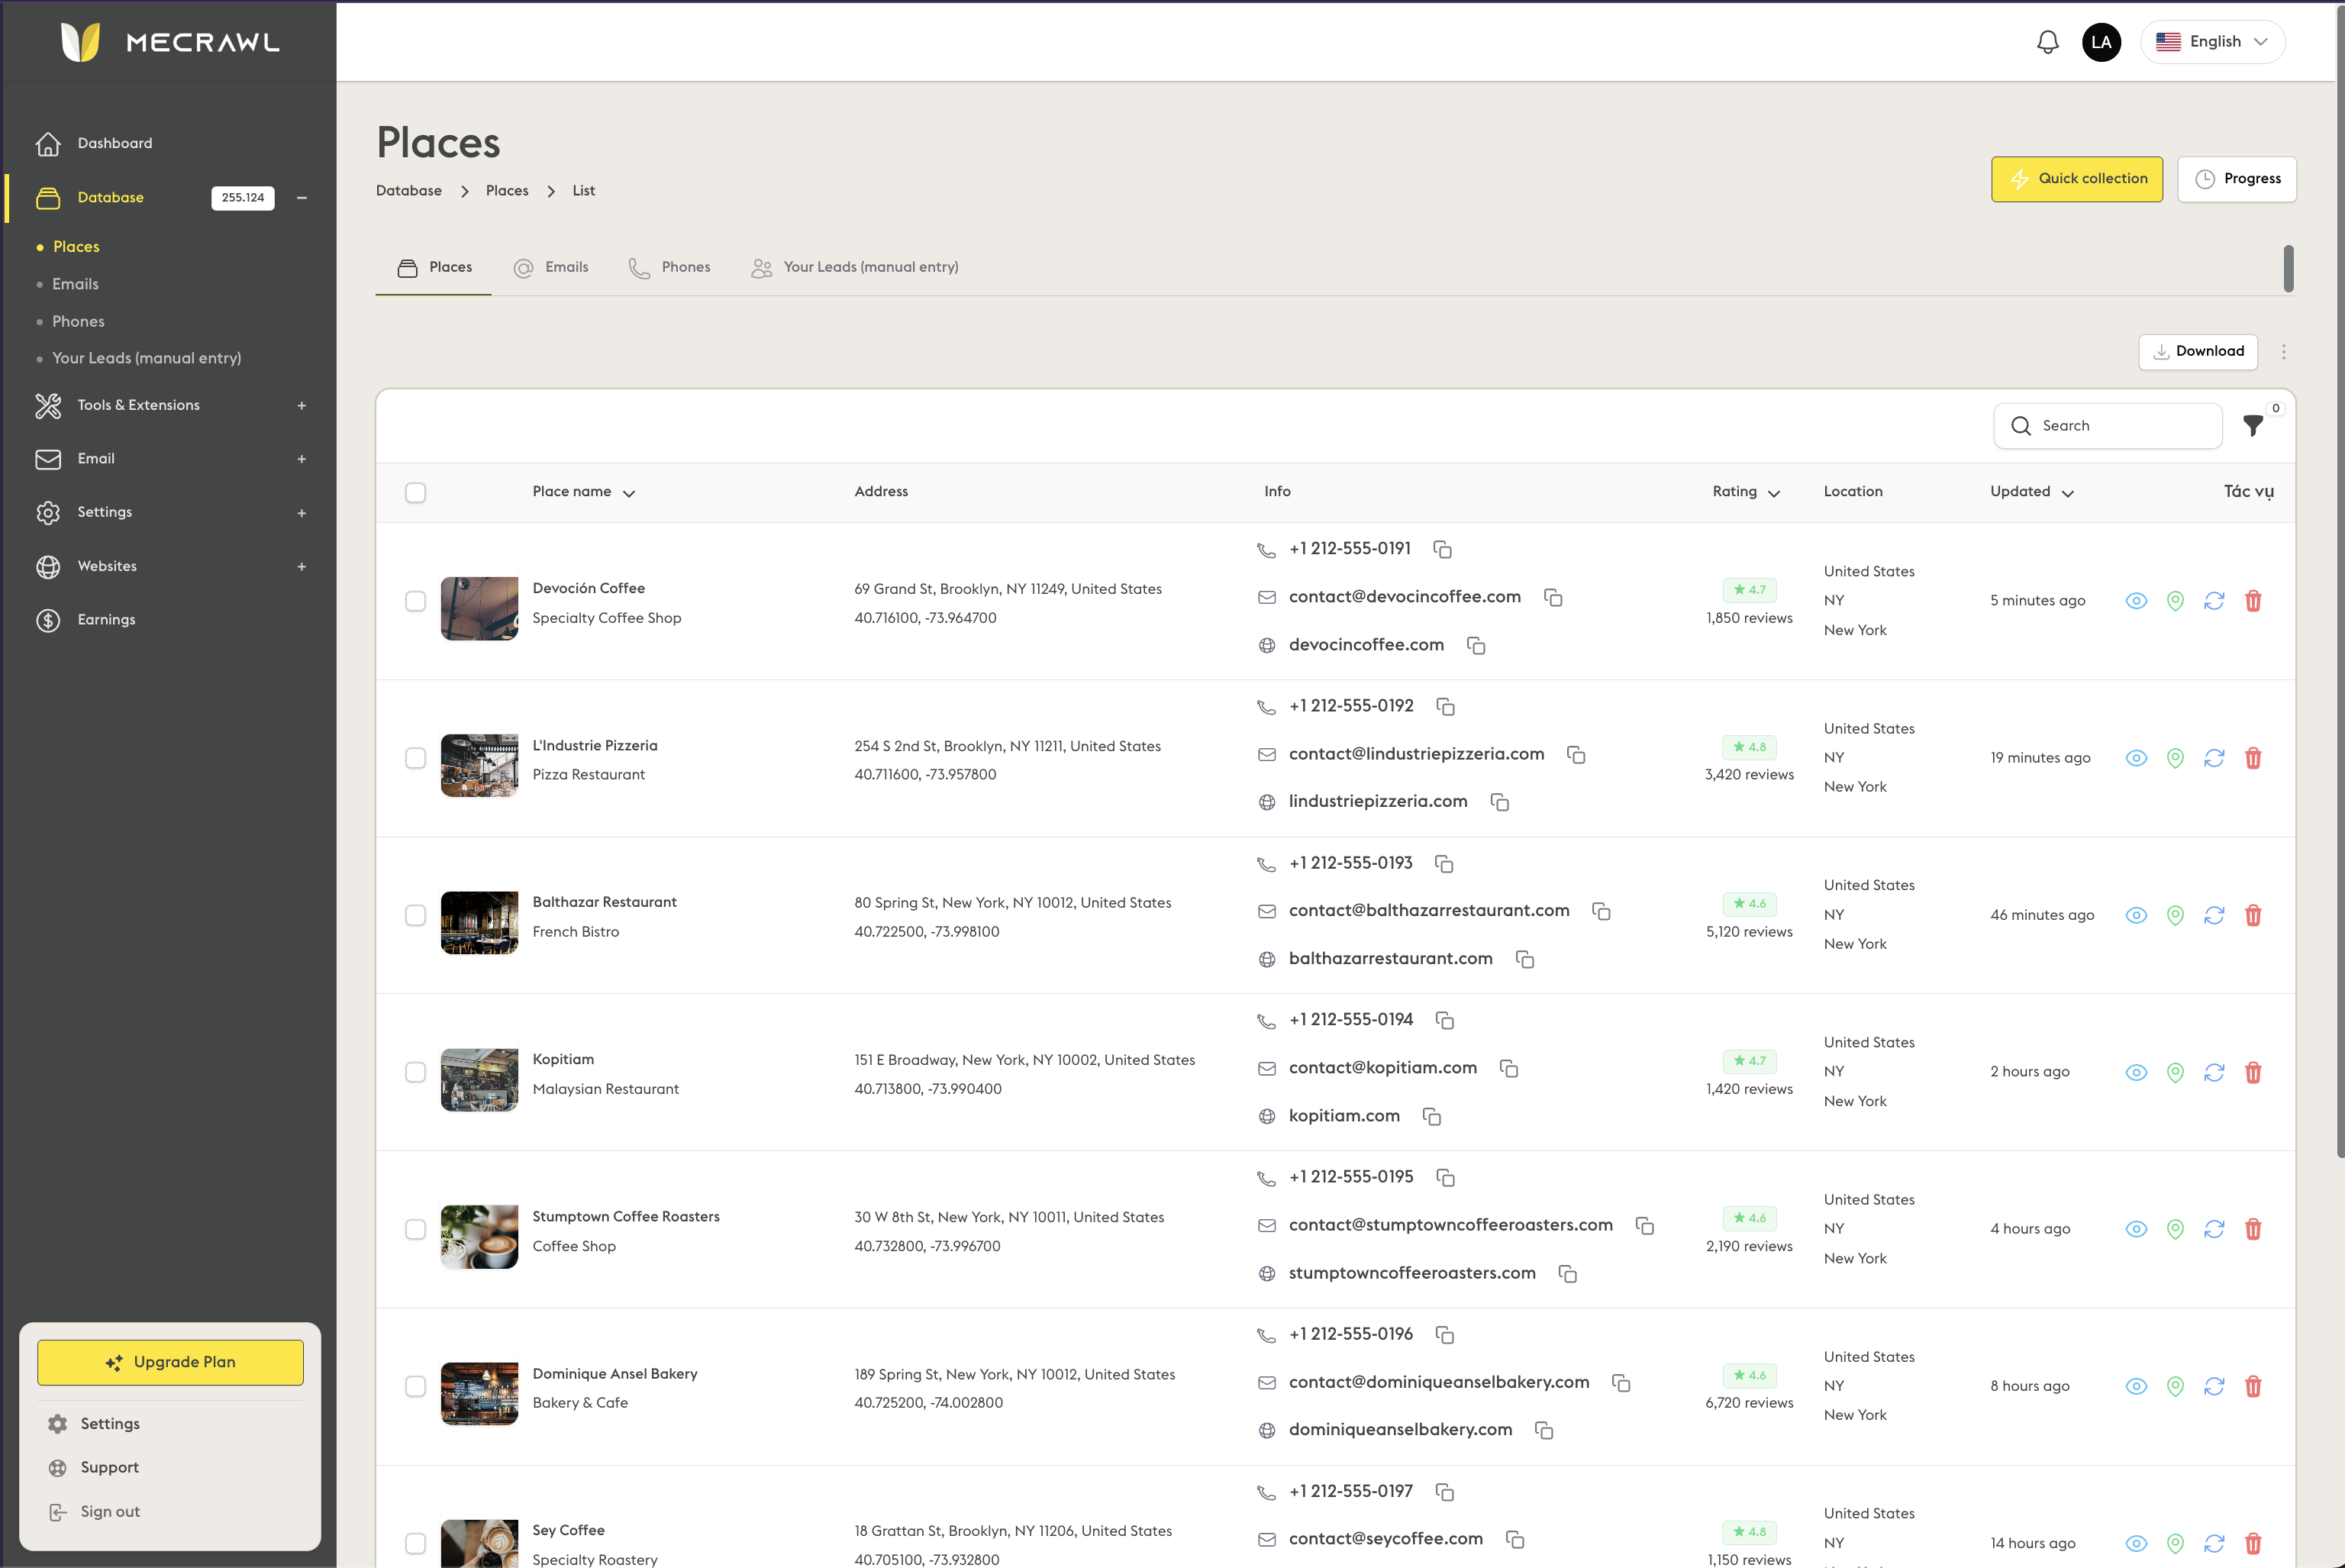Sort by Updated column

point(2032,492)
